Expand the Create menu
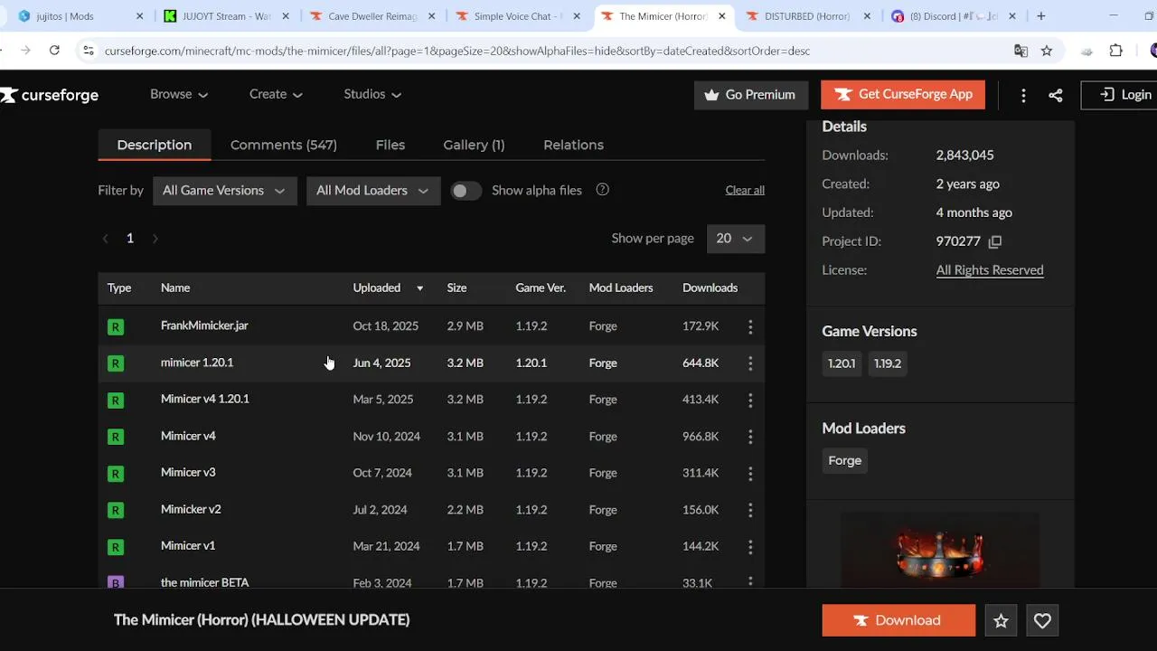Screen dimensions: 1157x651 (276, 94)
